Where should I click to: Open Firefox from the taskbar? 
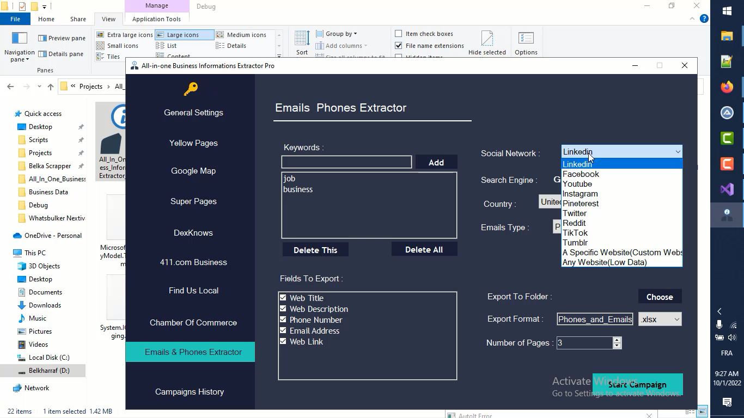[727, 87]
